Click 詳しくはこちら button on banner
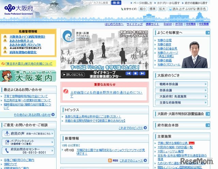 point(73,75)
